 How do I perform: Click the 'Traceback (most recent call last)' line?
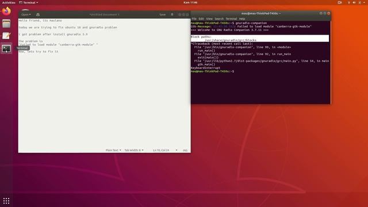pos(222,44)
